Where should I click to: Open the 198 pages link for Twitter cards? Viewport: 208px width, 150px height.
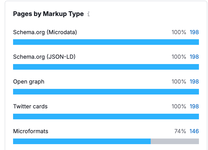[x=194, y=106]
